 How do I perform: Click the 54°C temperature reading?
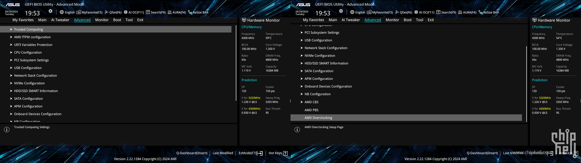coord(559,38)
